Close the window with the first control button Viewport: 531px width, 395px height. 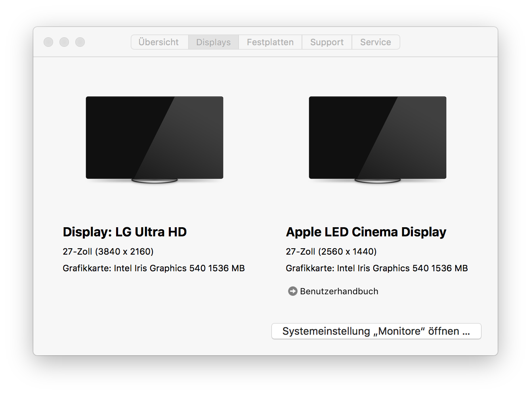tap(48, 42)
